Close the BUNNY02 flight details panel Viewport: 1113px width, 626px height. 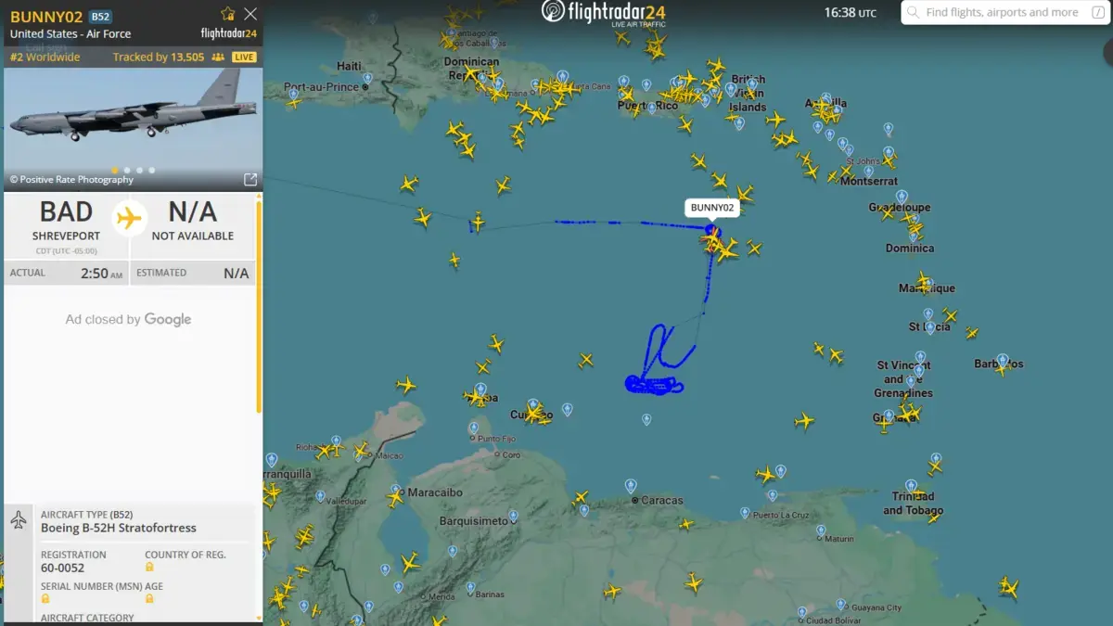(x=250, y=14)
